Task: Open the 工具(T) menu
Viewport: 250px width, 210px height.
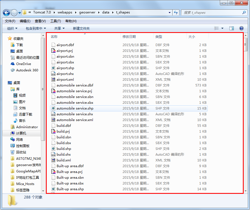Action: (56, 21)
